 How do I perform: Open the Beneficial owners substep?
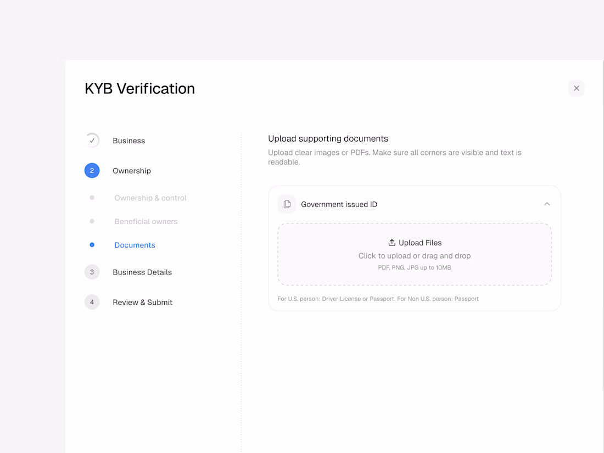point(146,221)
